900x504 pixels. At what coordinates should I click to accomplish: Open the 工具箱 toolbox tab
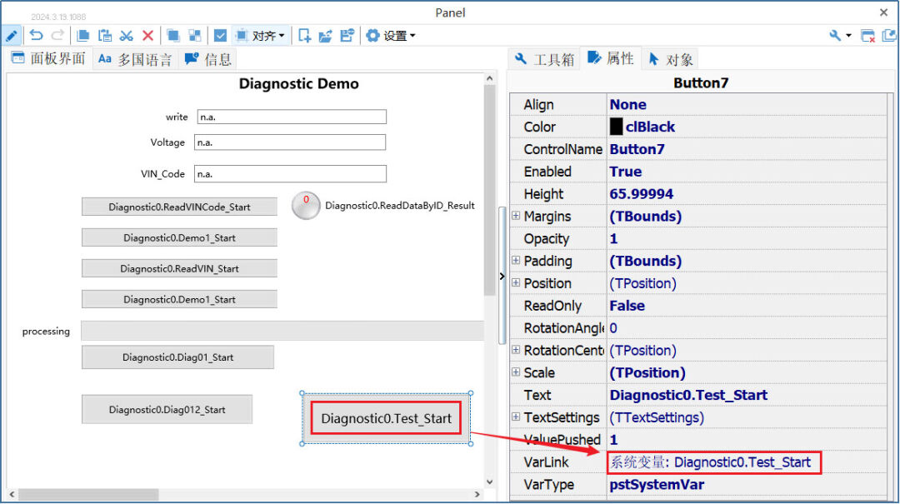(544, 59)
